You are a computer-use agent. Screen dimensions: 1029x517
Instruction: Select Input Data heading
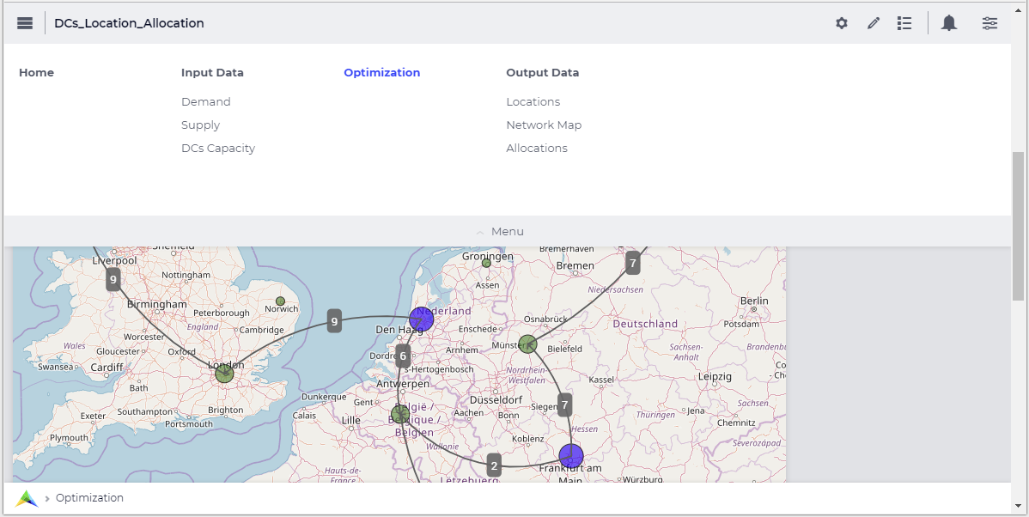click(212, 73)
